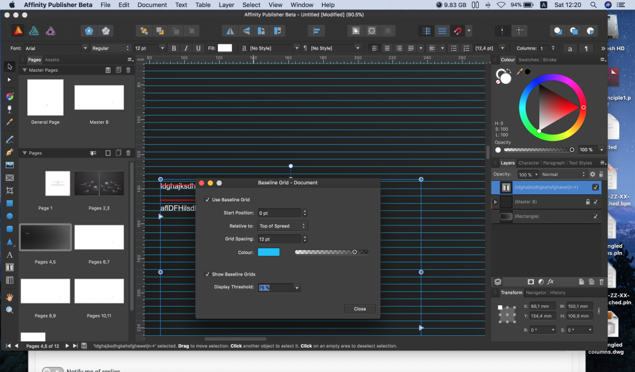Open layer effects fx icon in Layers panel
Image resolution: width=635 pixels, height=372 pixels.
pos(551,281)
